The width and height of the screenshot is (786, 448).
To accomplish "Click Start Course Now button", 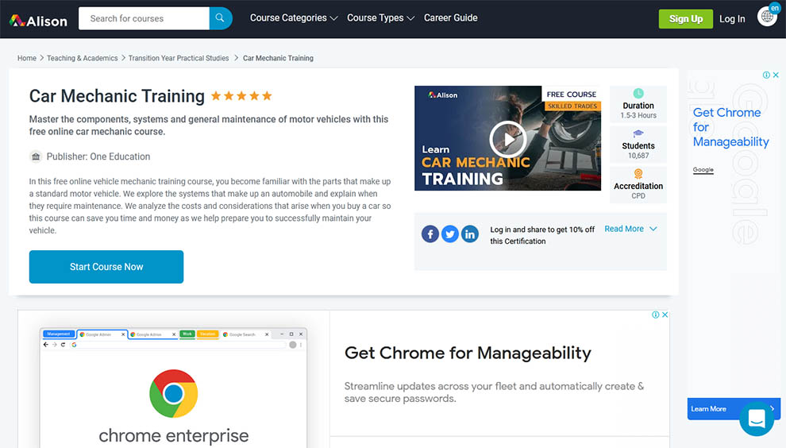I will pyautogui.click(x=106, y=267).
